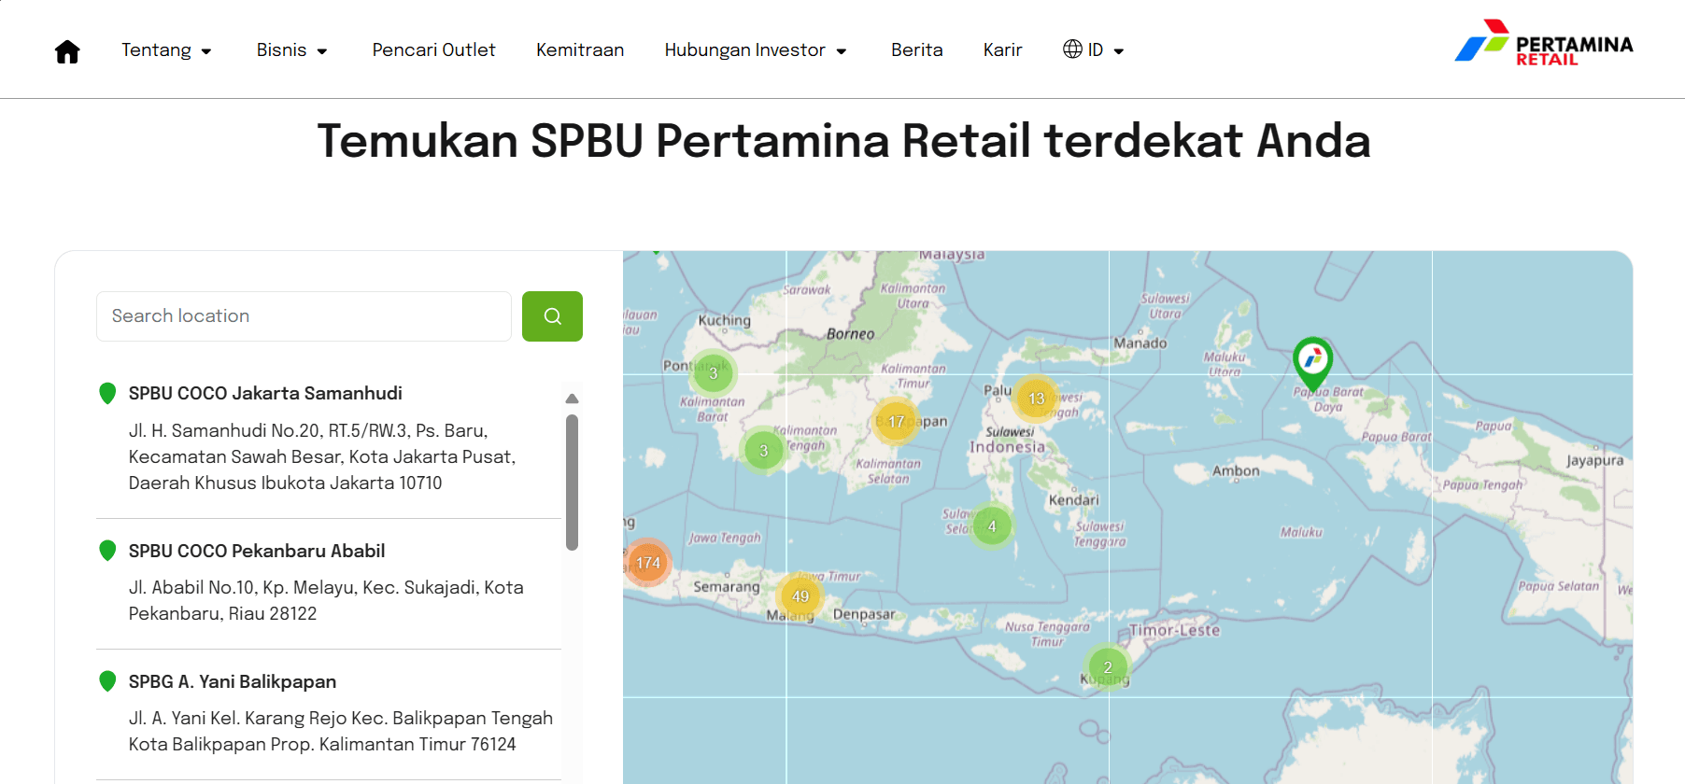Expand the Bisnis dropdown menu

pos(292,50)
